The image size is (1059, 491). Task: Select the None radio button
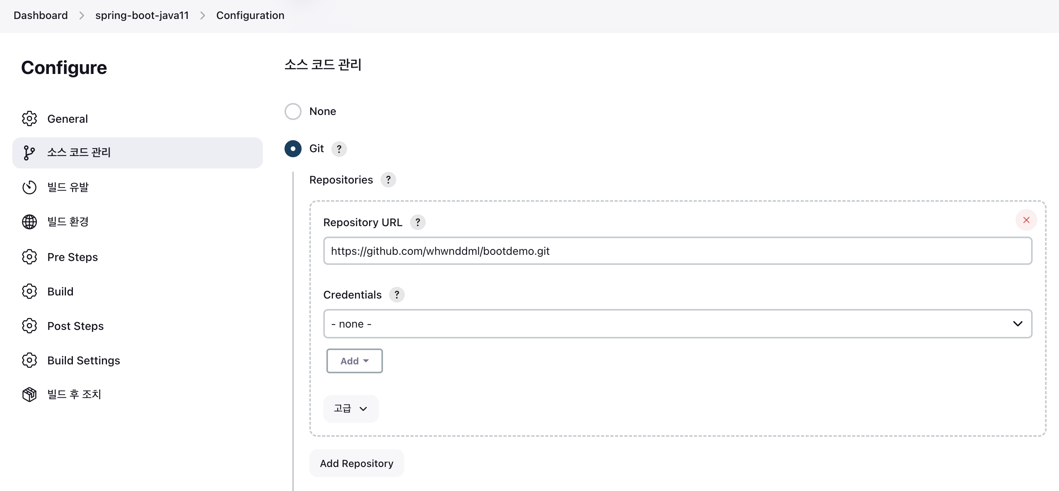click(293, 111)
